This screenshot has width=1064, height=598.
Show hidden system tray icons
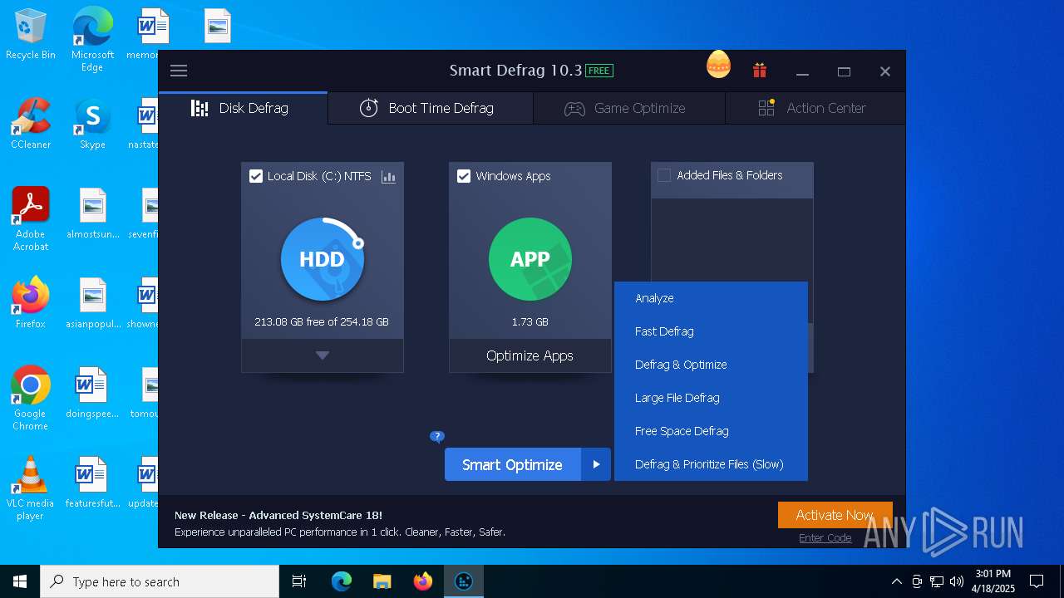(x=896, y=581)
